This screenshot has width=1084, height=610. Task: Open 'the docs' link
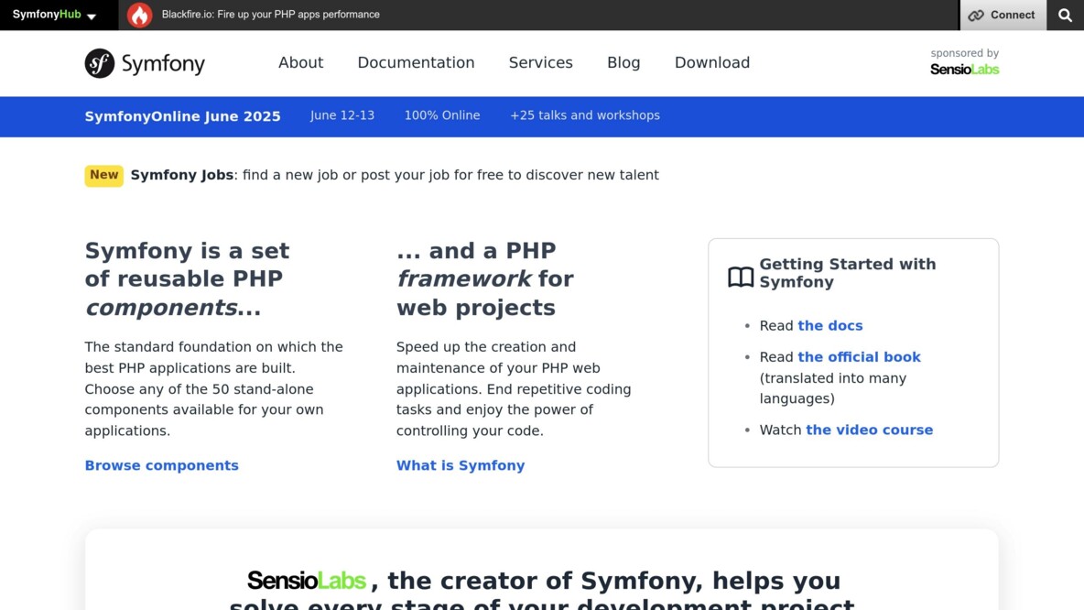[829, 326]
